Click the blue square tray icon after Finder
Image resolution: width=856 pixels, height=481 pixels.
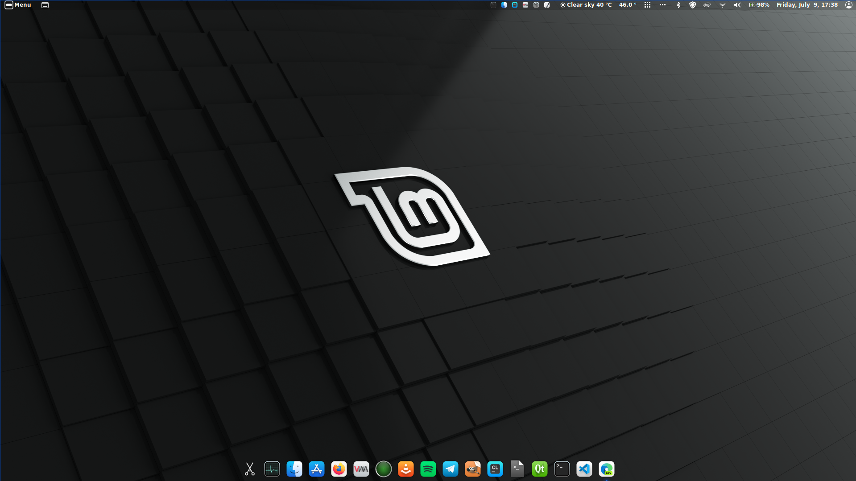515,5
